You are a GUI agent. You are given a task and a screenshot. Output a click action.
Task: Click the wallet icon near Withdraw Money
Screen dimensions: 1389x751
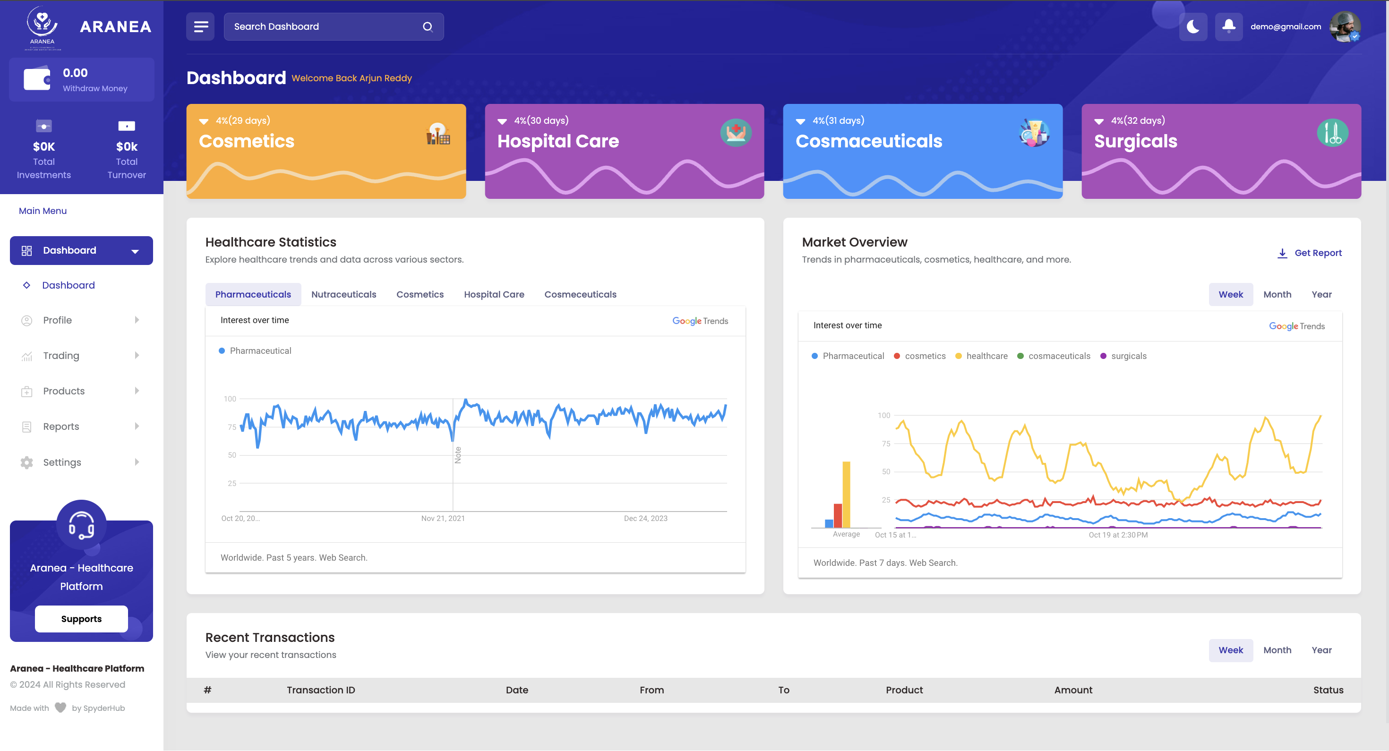[37, 79]
